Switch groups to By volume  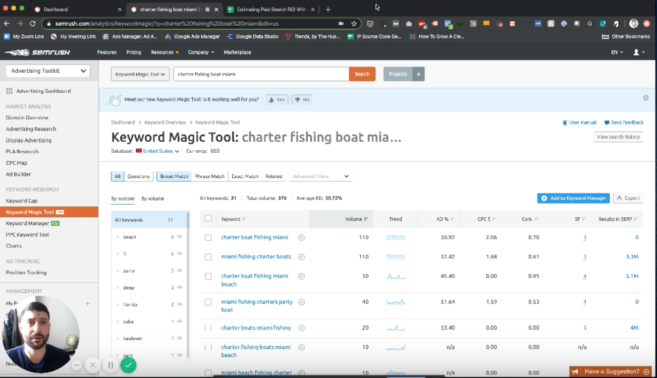coord(152,199)
